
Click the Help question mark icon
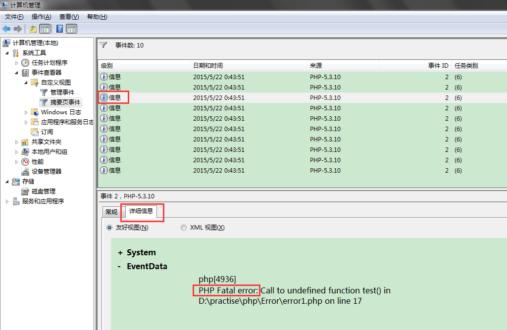(x=58, y=29)
